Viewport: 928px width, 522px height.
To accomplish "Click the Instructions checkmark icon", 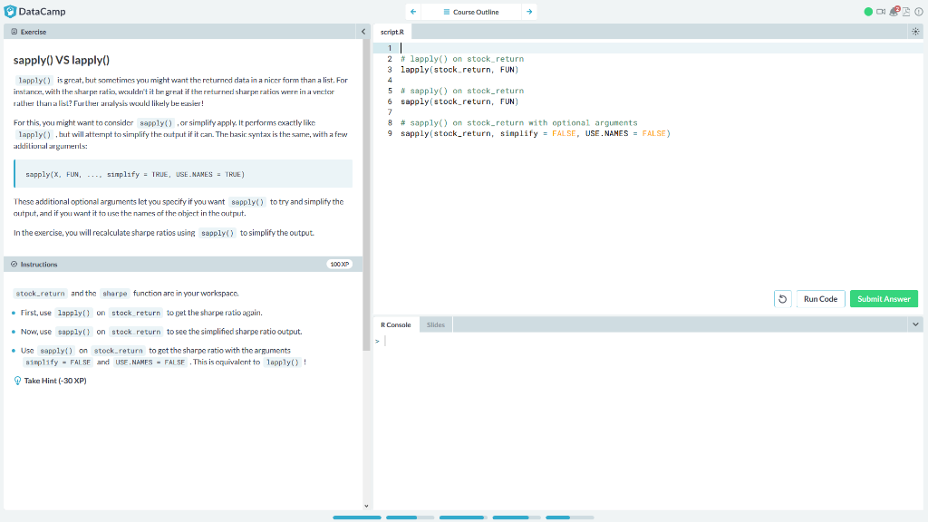I will 14,264.
